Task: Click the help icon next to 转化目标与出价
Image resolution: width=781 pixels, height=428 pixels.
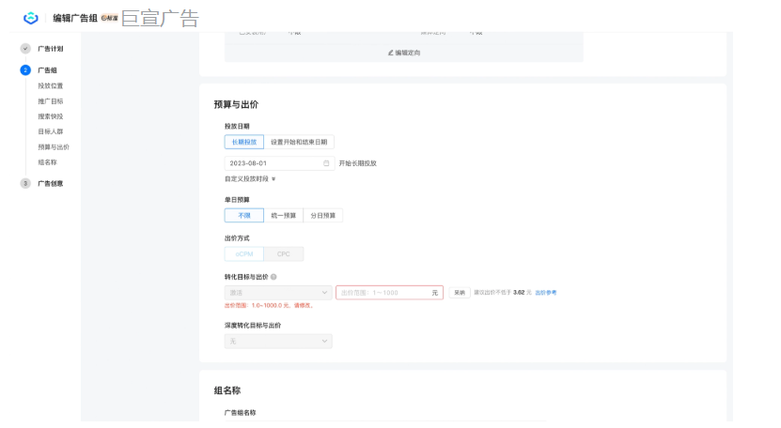Action: pyautogui.click(x=273, y=277)
